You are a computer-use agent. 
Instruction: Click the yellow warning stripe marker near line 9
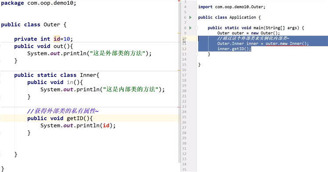179,33
